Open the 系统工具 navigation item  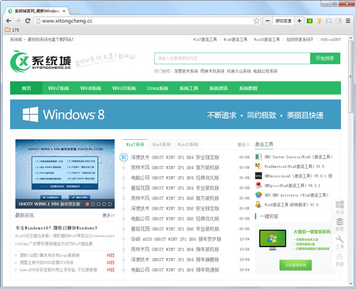click(x=189, y=88)
